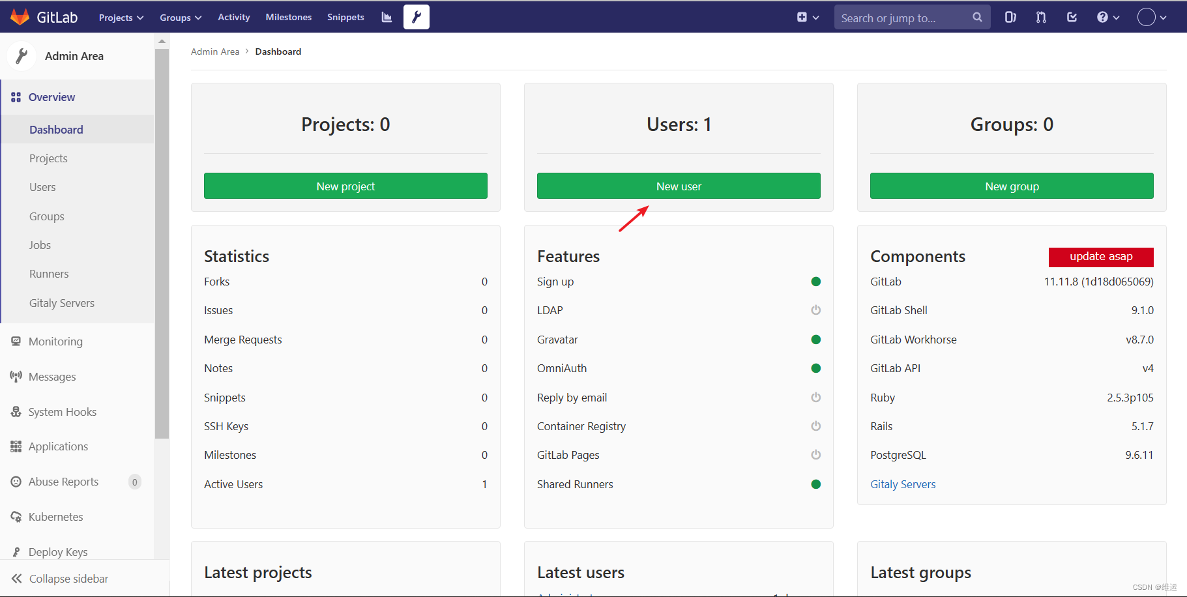Image resolution: width=1187 pixels, height=597 pixels.
Task: Click the GitLab Workhorse v8.7.0 value
Action: (1139, 340)
